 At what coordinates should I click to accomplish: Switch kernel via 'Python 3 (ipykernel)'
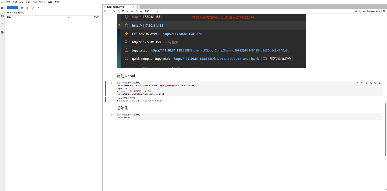coord(369,11)
